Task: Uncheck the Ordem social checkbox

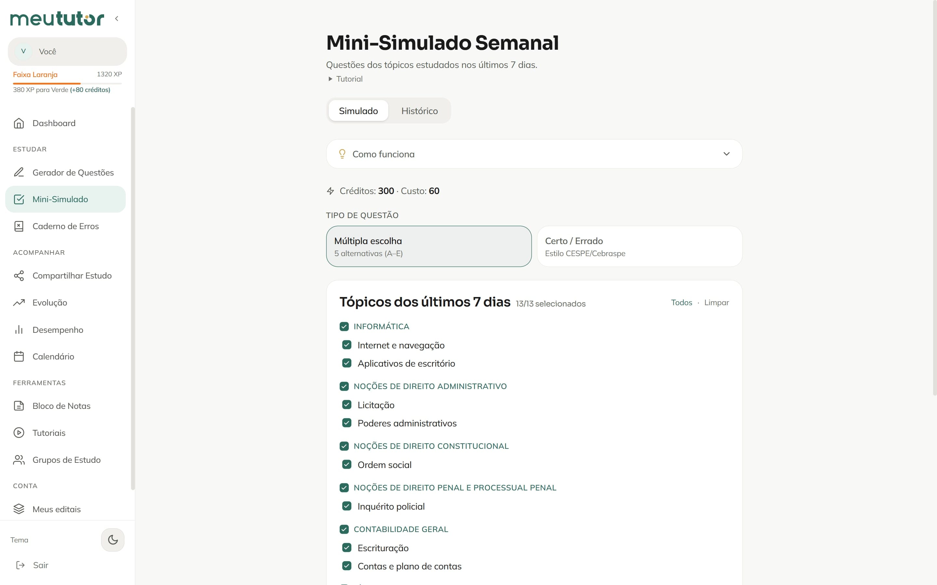Action: [347, 464]
